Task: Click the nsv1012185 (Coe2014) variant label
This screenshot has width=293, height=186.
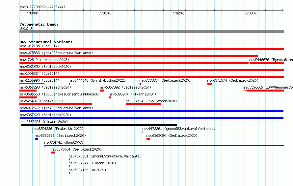Action: point(40,46)
